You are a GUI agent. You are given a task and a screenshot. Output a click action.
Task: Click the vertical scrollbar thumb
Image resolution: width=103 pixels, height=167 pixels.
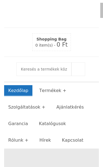coord(102,10)
